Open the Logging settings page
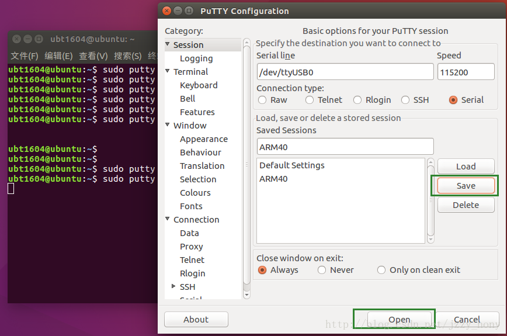The image size is (507, 336). (196, 58)
